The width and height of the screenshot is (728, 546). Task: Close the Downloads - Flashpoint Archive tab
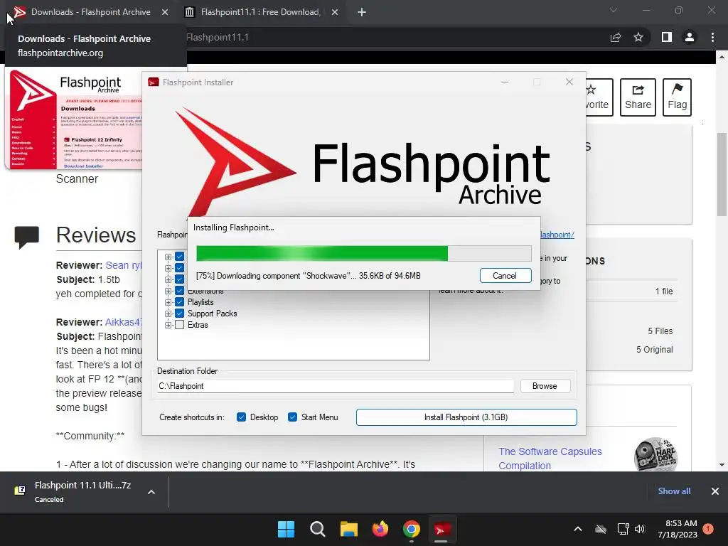[165, 12]
